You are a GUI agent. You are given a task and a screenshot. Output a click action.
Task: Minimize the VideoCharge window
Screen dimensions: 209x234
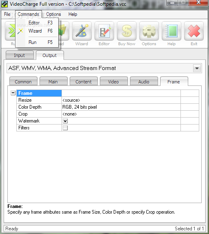172,3
